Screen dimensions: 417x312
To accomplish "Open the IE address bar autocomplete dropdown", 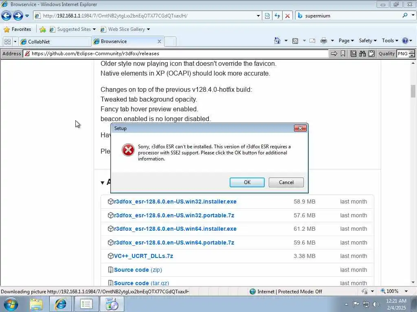I will [x=258, y=16].
